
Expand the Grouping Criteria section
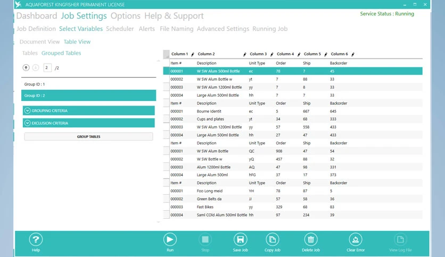click(x=88, y=110)
